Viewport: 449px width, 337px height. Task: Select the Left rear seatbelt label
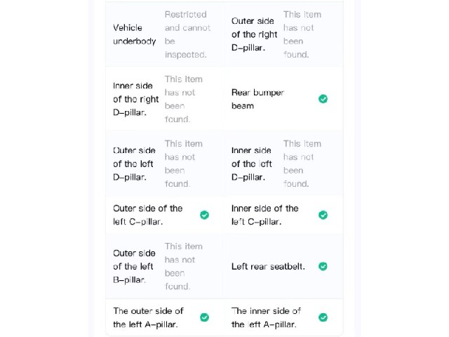click(x=268, y=267)
